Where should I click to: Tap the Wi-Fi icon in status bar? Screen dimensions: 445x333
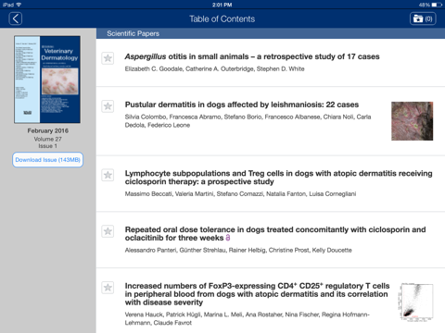coord(19,5)
